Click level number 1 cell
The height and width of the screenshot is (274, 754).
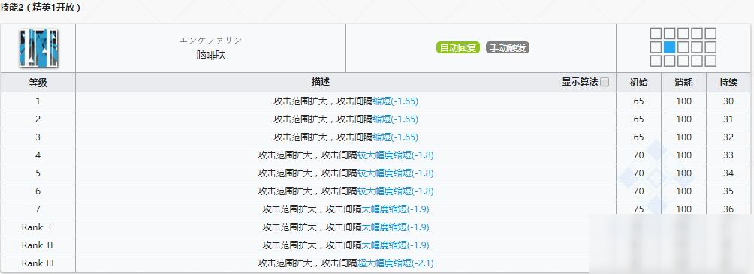[x=38, y=101]
